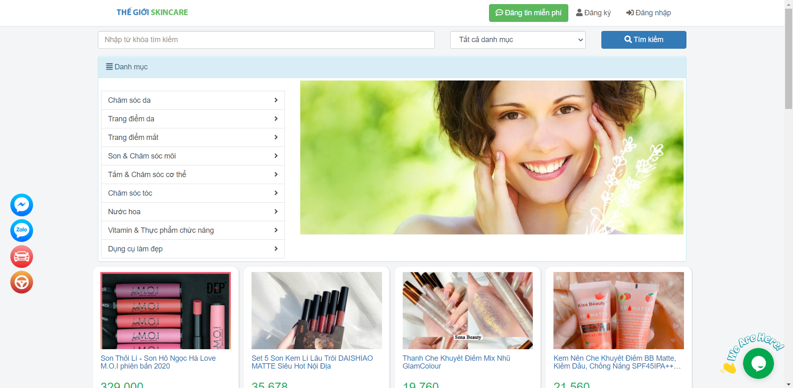The height and width of the screenshot is (388, 793).
Task: Open Facebook Messenger chat icon
Action: click(21, 205)
